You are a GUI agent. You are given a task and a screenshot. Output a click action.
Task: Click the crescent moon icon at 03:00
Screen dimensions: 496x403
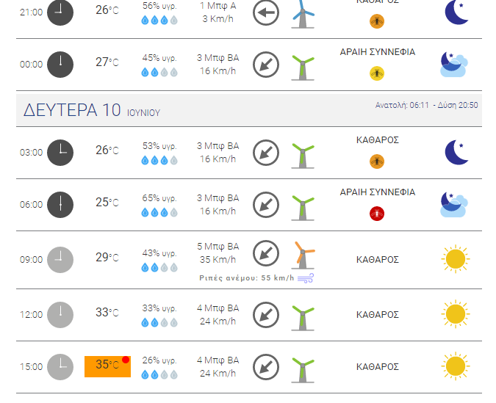pos(456,153)
